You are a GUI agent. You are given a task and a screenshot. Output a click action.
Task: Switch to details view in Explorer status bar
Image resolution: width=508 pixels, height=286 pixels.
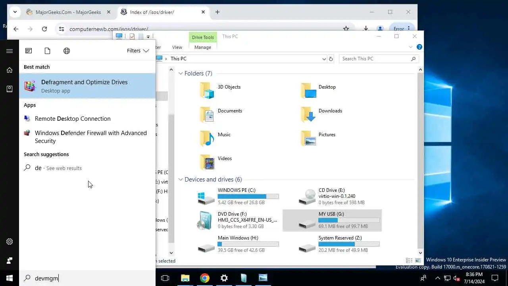point(409,261)
